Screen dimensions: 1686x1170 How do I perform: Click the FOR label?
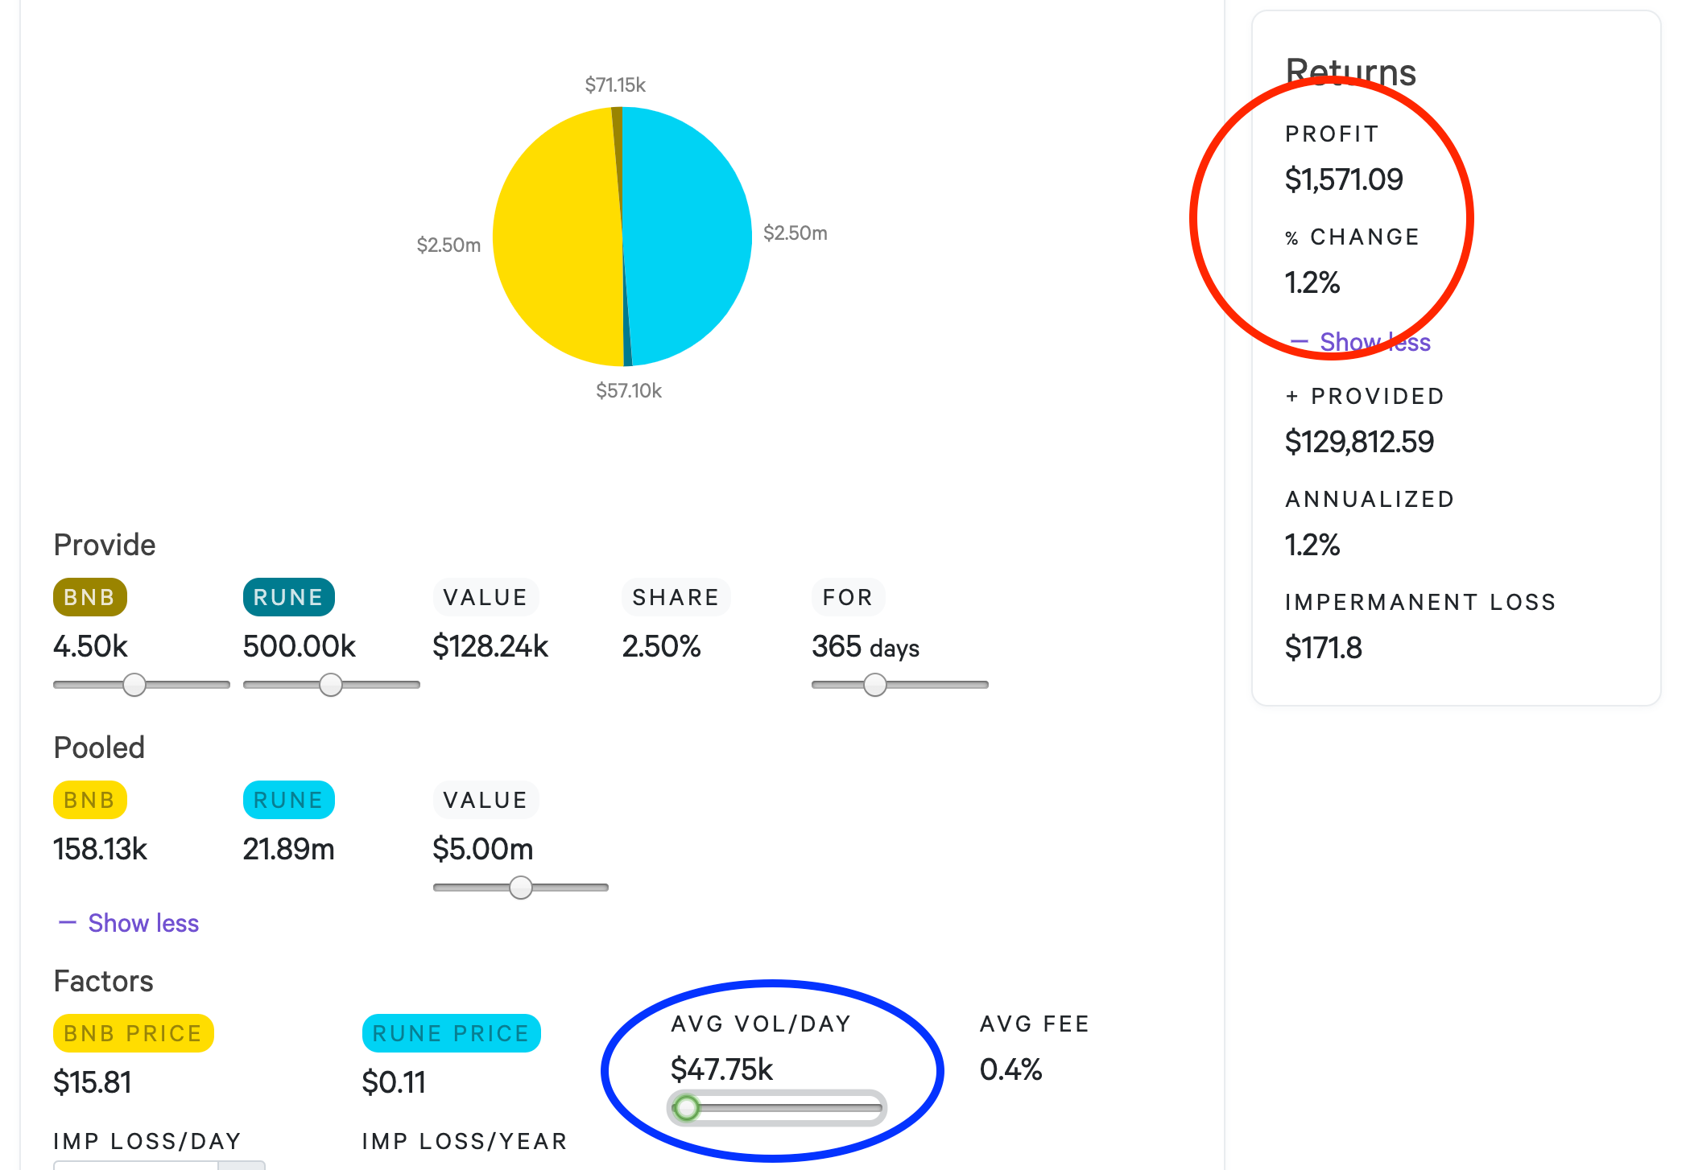(x=848, y=597)
